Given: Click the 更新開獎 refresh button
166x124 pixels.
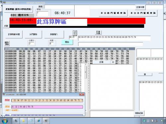Looking at the screenshot, I should (x=19, y=9).
